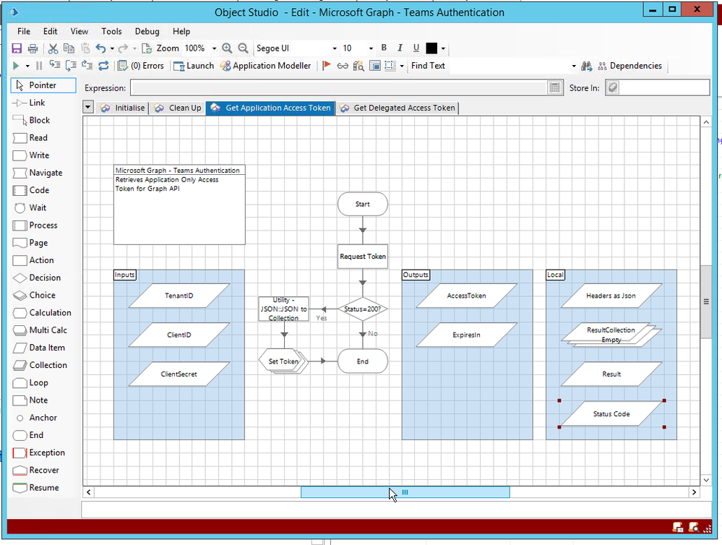The width and height of the screenshot is (722, 545).
Task: Open the Segoe UI font dropdown
Action: pyautogui.click(x=335, y=48)
